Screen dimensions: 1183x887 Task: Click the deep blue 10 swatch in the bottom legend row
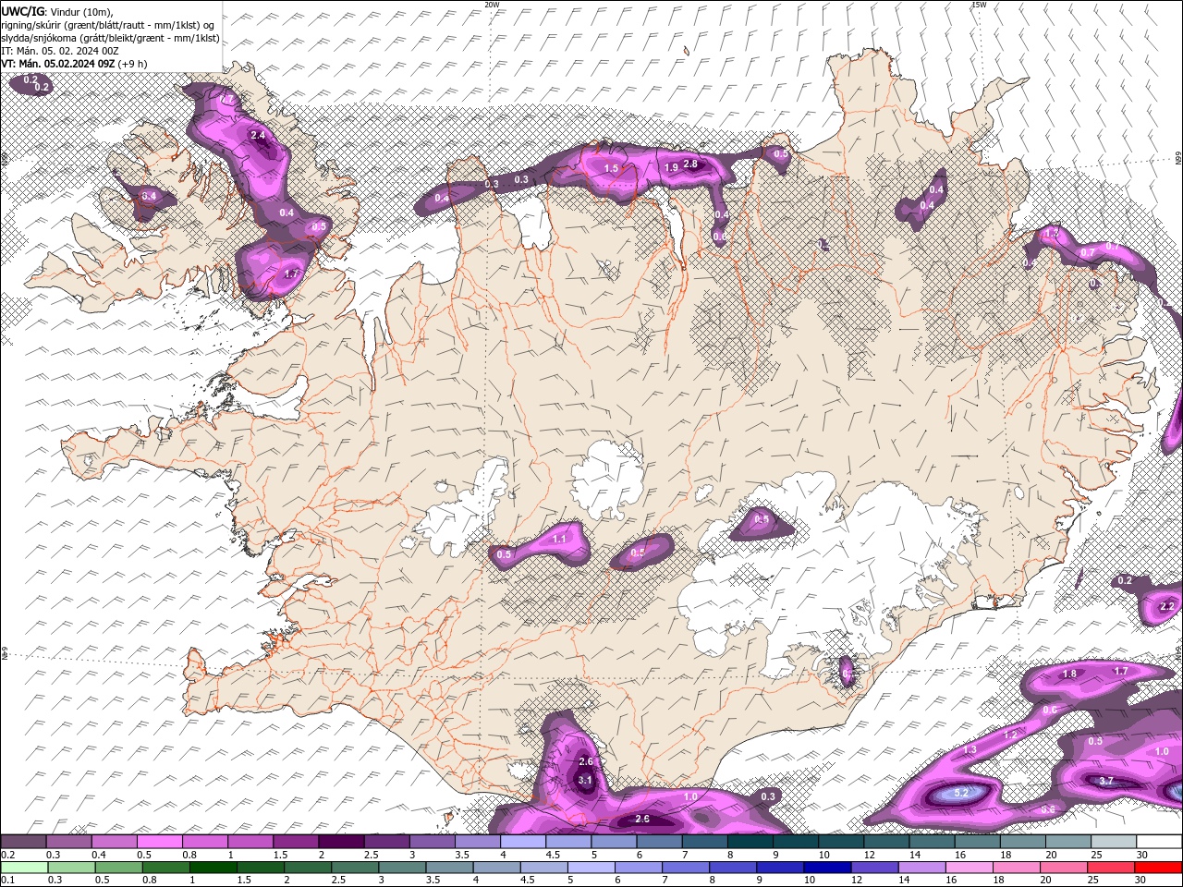(x=828, y=867)
